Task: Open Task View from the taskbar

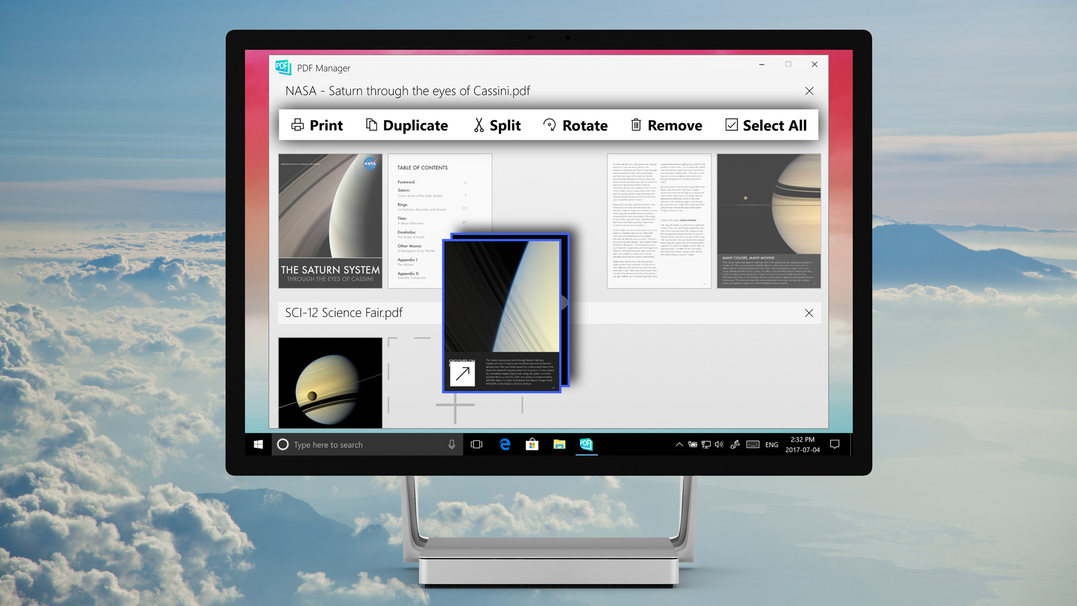Action: [476, 444]
